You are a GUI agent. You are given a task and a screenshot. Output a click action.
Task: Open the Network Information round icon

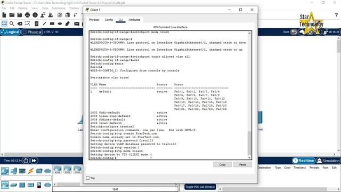click(x=35, y=15)
